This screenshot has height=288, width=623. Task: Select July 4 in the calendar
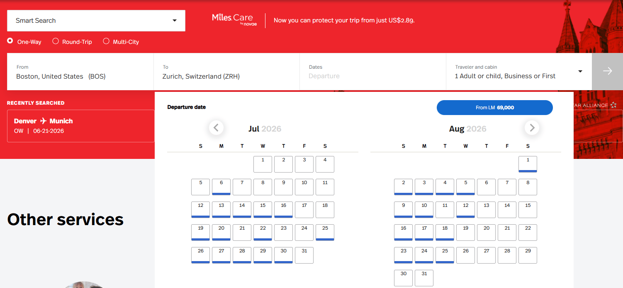(325, 164)
